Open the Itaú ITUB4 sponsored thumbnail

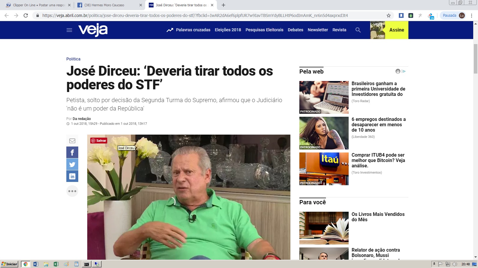[x=324, y=169]
